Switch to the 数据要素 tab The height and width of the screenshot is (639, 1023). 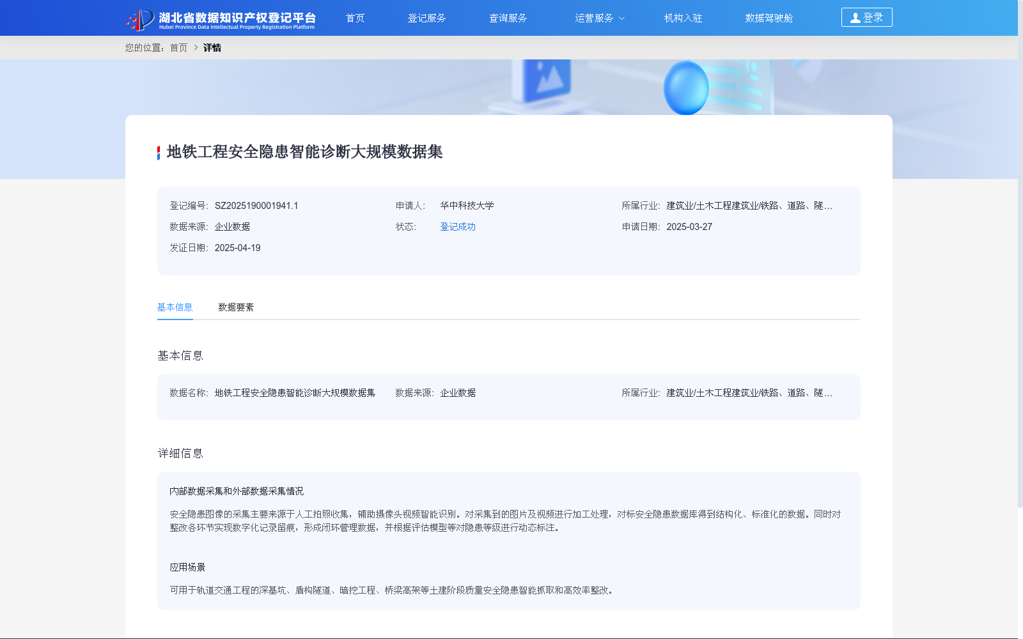[x=236, y=307]
